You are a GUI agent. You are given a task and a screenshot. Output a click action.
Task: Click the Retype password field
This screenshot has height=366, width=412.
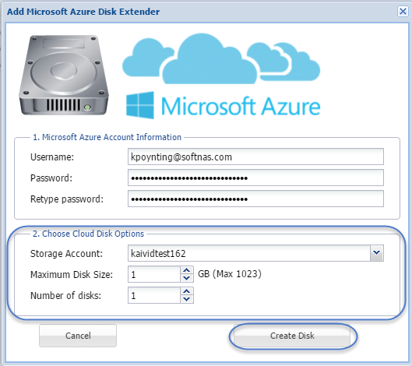coord(255,199)
